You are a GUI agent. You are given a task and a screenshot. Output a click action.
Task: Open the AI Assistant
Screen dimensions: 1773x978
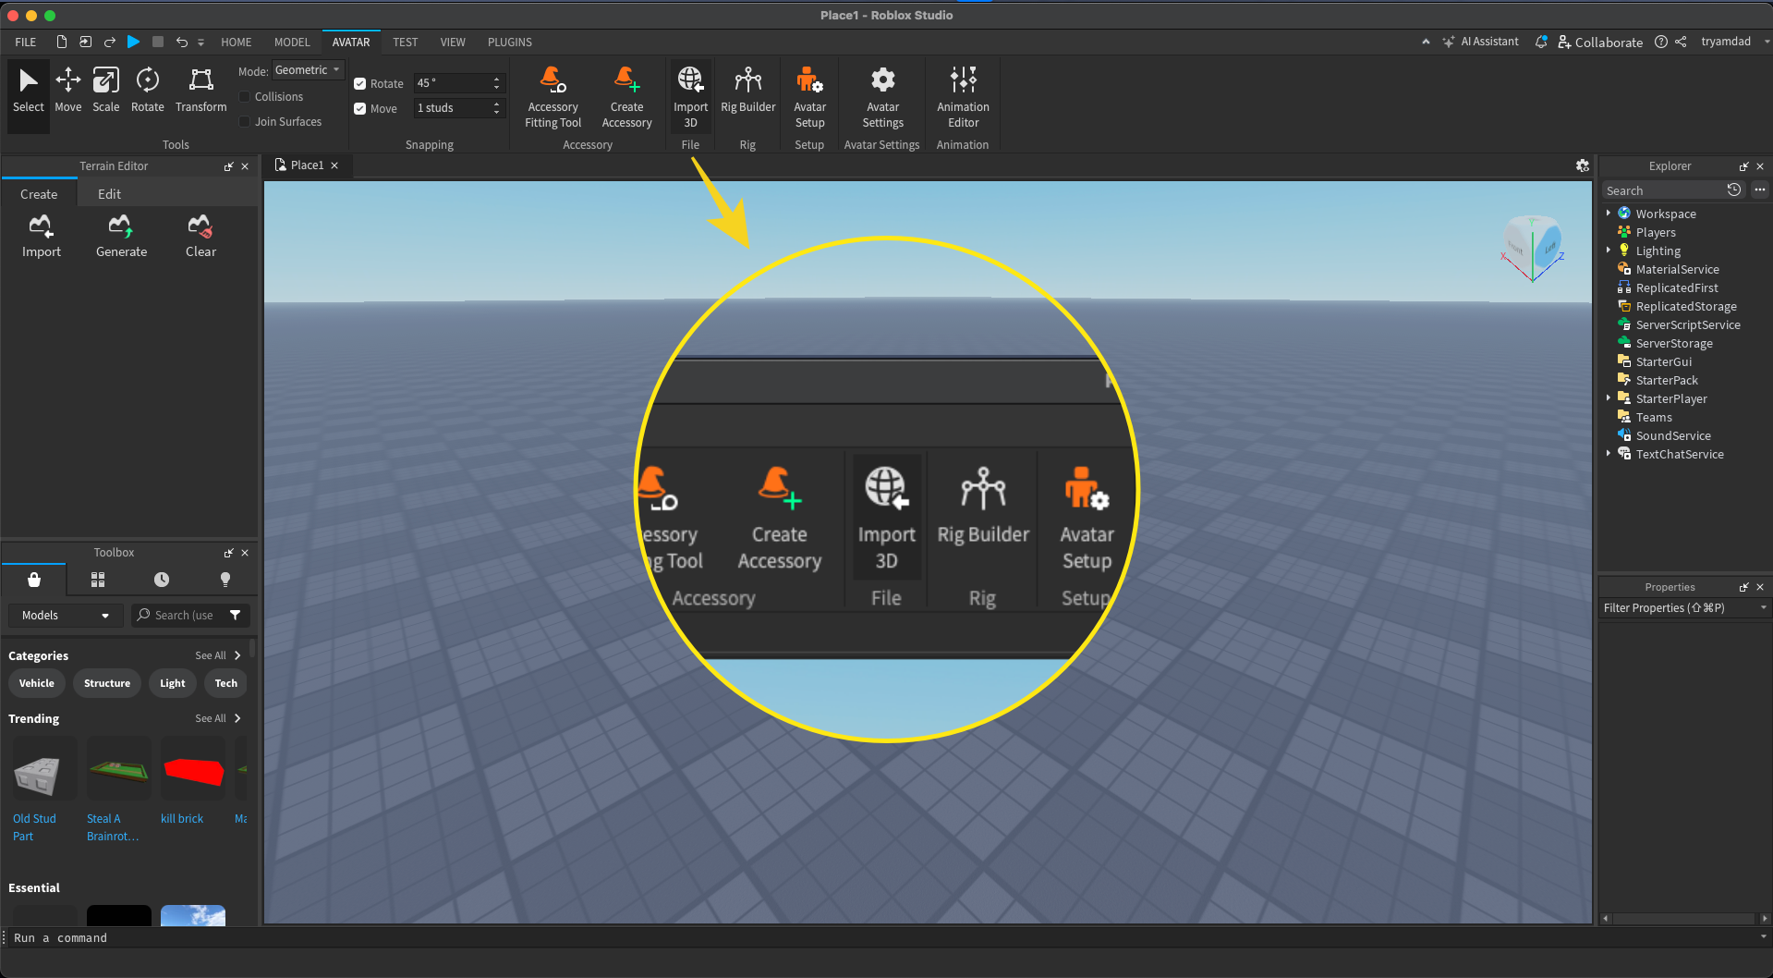pyautogui.click(x=1481, y=42)
